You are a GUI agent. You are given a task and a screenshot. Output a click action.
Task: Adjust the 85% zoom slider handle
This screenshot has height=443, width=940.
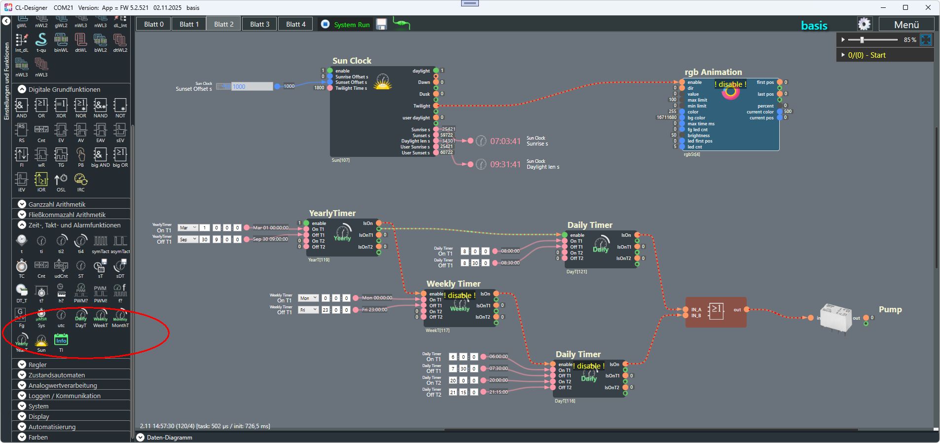(862, 39)
